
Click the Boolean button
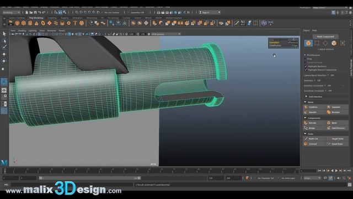(x=337, y=112)
